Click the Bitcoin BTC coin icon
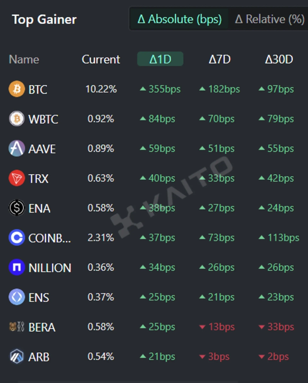This screenshot has height=383, width=308. click(17, 89)
